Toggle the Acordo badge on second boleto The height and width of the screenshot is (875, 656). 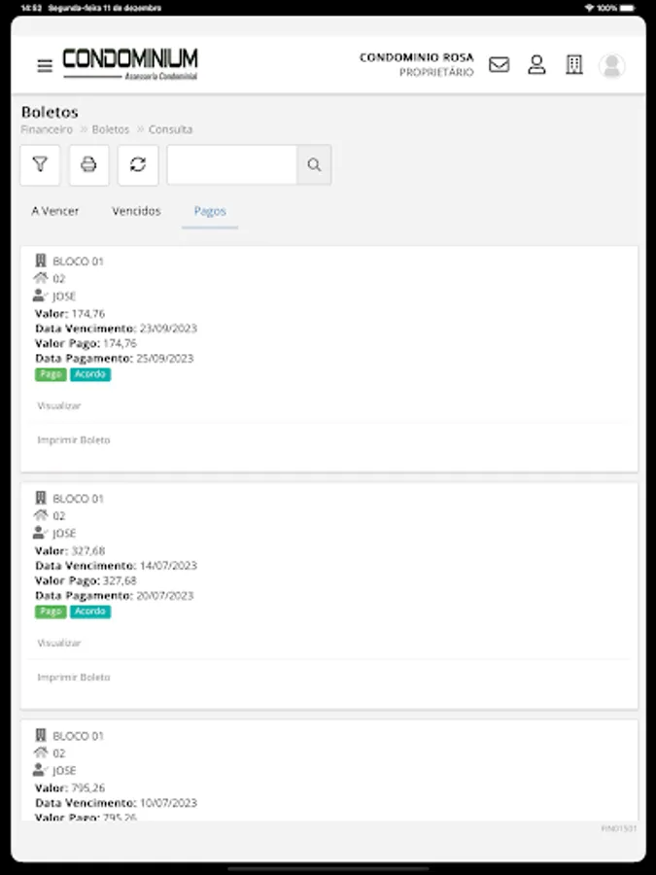[90, 612]
